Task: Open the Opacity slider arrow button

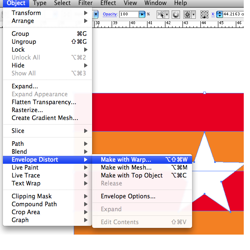Action: click(x=142, y=15)
